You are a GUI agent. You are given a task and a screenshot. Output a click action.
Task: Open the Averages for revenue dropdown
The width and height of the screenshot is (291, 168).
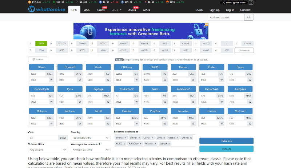(x=91, y=149)
